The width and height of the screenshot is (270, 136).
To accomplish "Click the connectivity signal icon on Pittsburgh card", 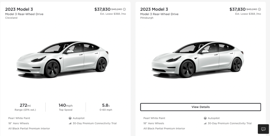I will pos(205,123).
